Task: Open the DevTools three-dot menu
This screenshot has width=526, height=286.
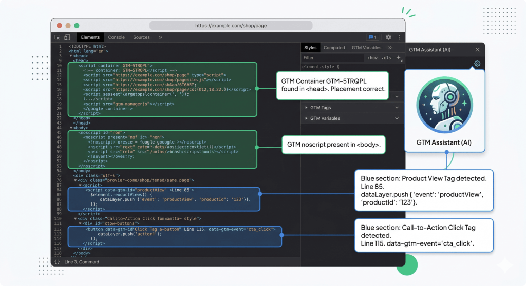Action: click(x=399, y=37)
